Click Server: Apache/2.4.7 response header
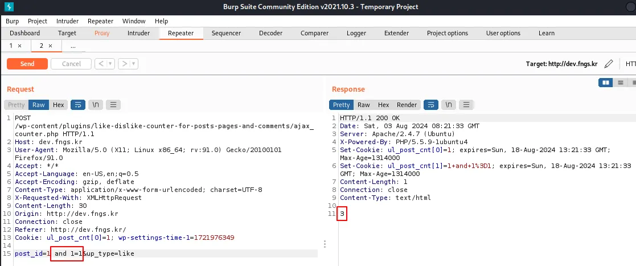The width and height of the screenshot is (636, 266). (x=397, y=134)
